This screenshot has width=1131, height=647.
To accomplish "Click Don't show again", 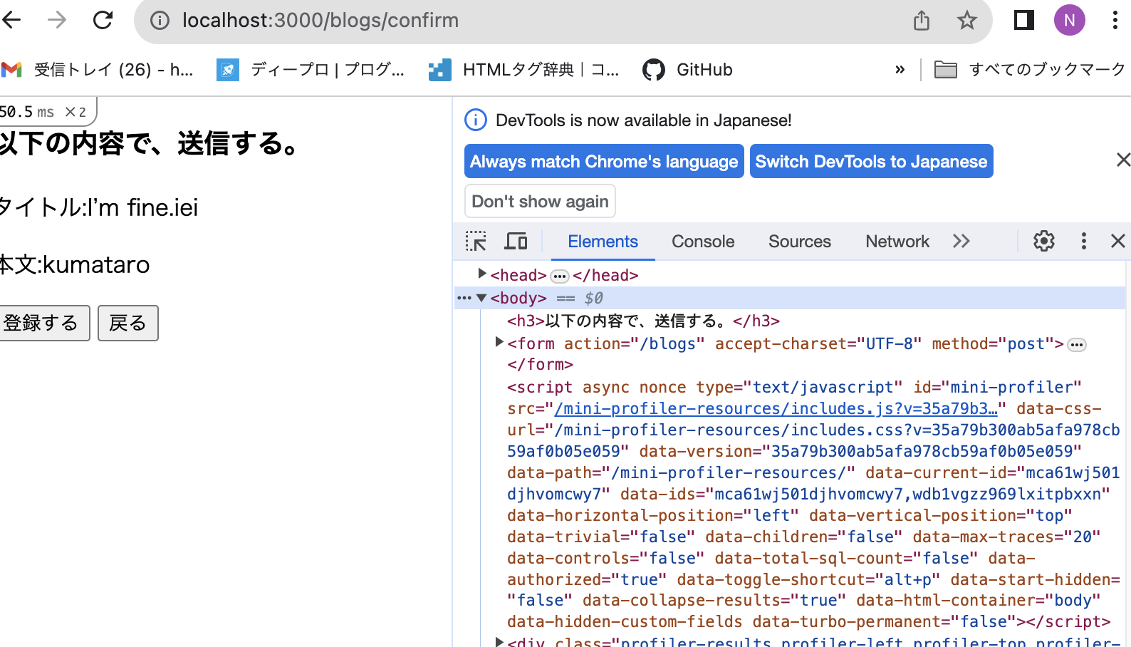I will 540,202.
